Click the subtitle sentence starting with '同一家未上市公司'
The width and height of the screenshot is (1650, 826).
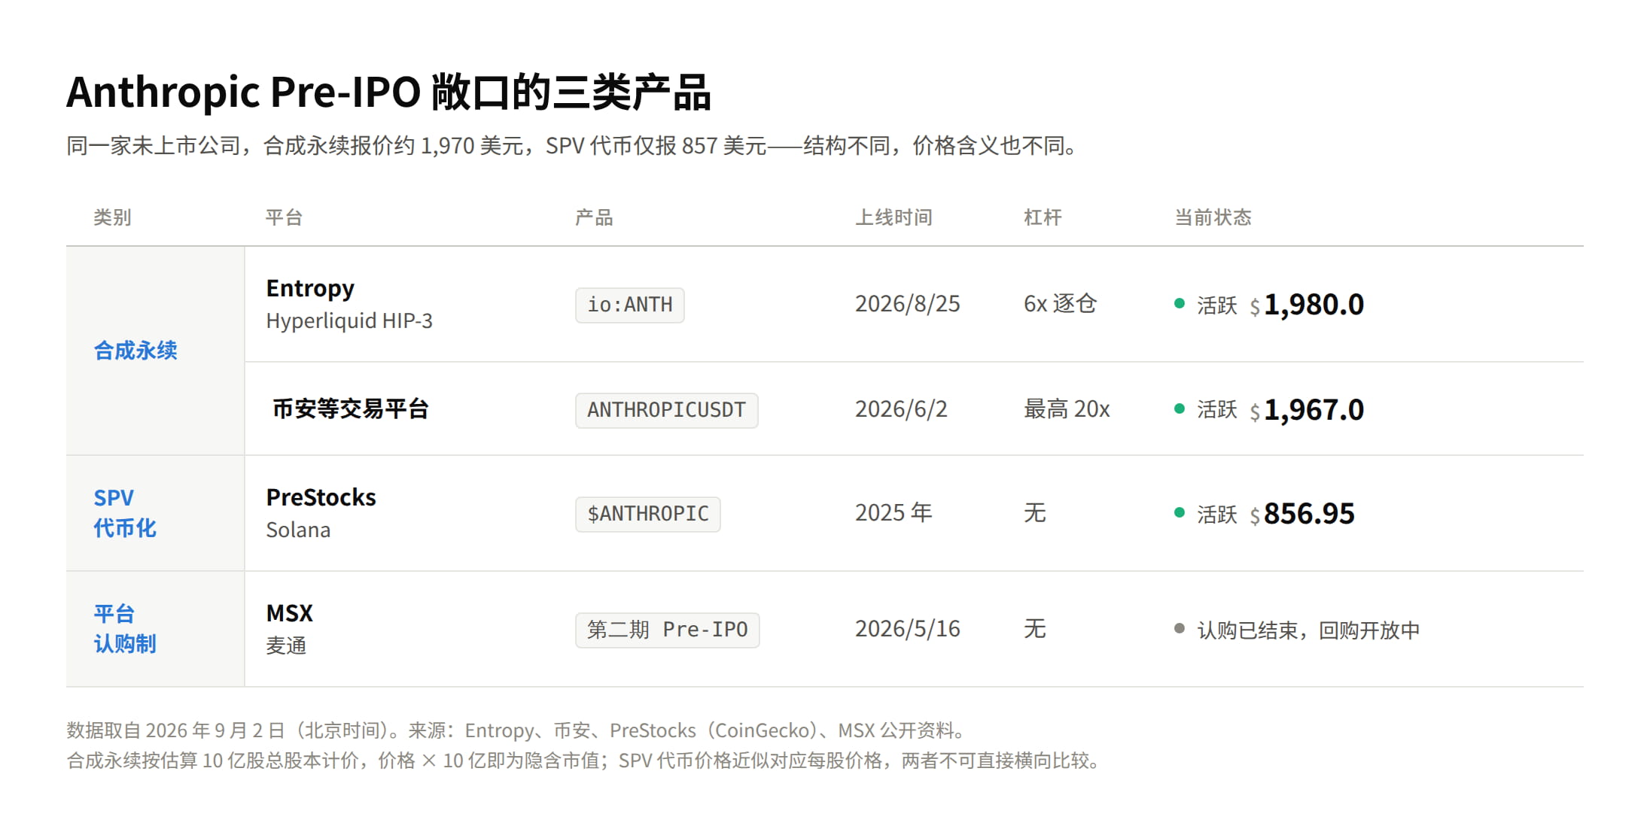572,145
